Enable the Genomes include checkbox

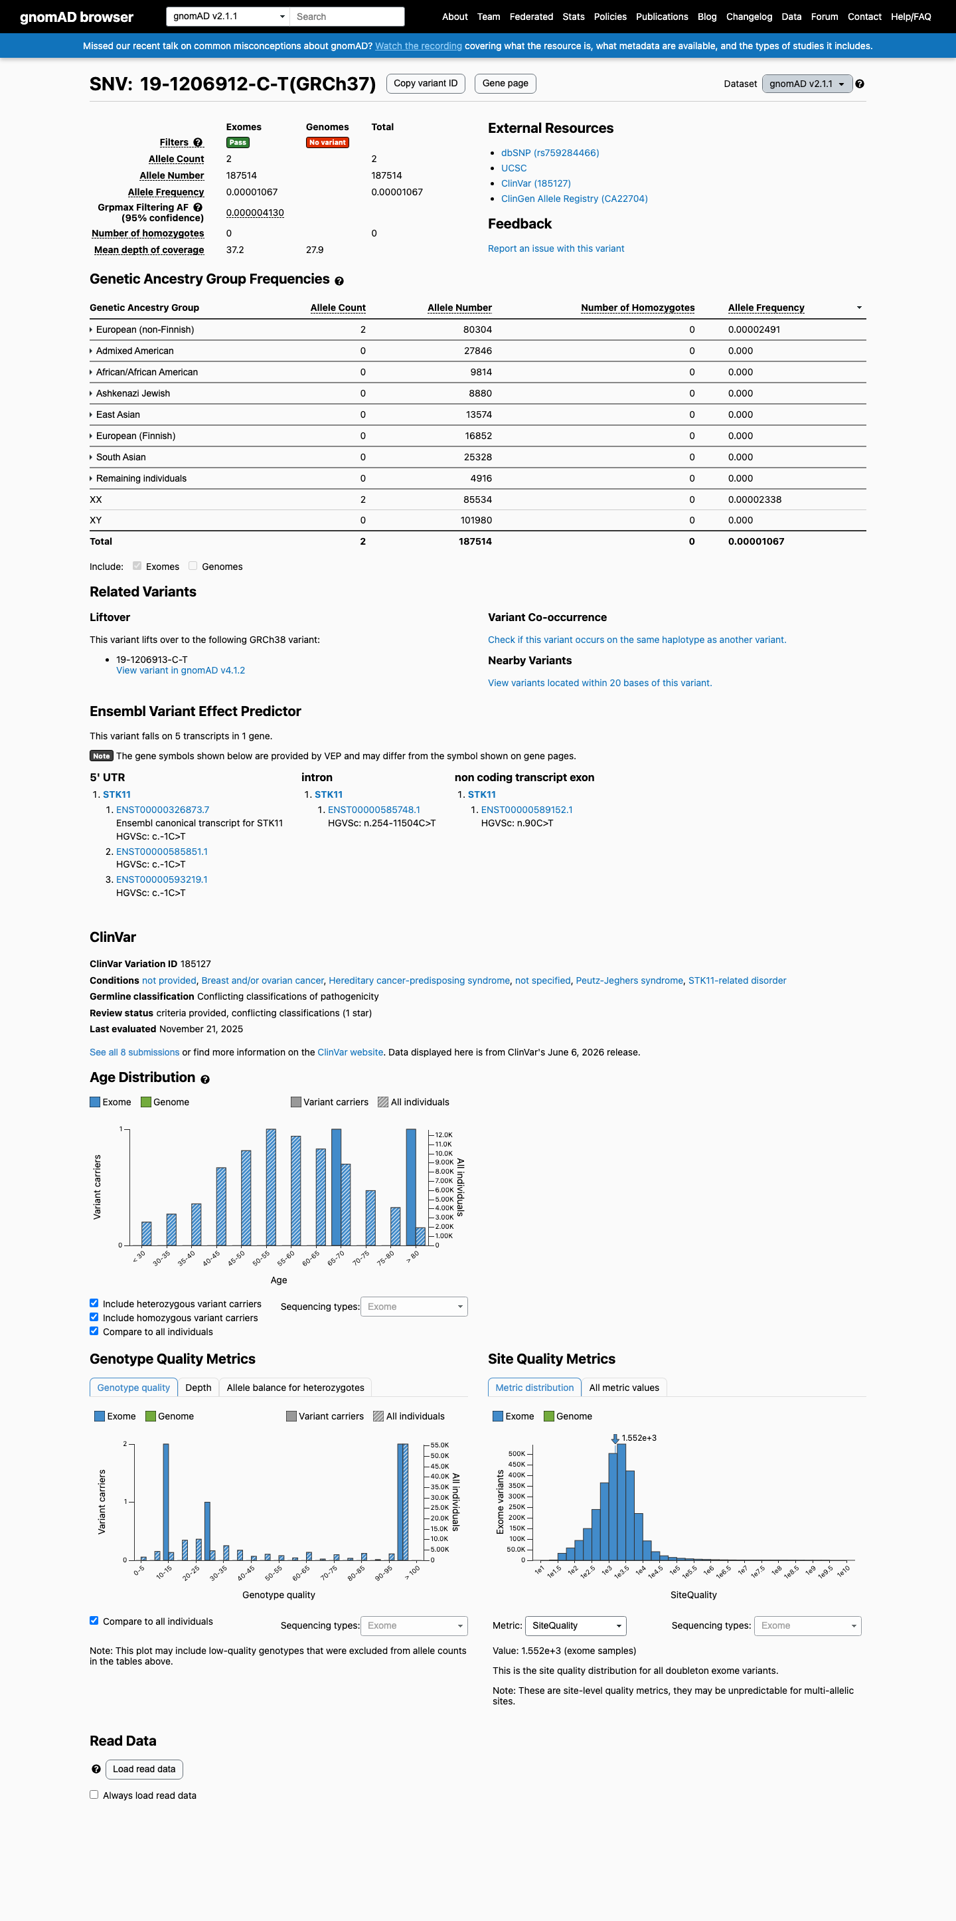coord(193,566)
